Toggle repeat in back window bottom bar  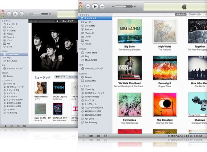tap(18, 126)
